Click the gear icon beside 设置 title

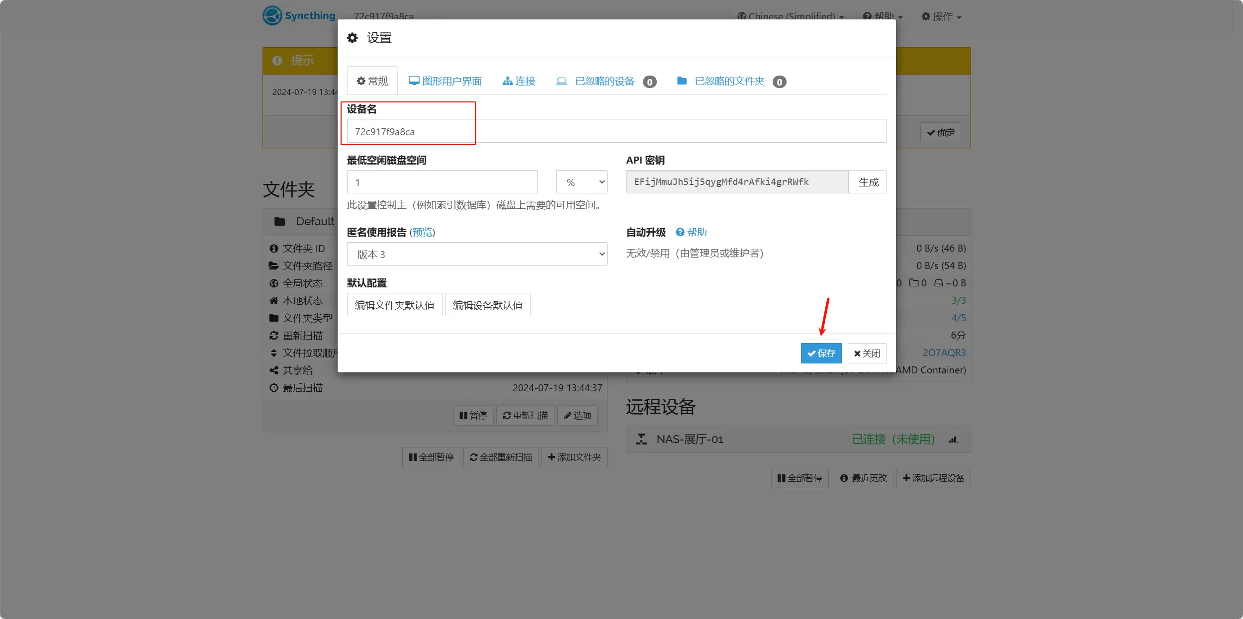pyautogui.click(x=352, y=38)
